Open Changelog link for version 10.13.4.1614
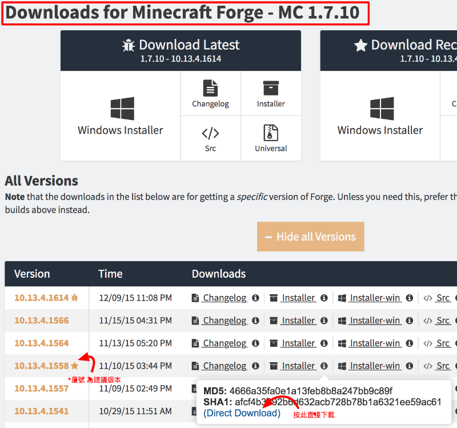This screenshot has width=457, height=428. tap(225, 298)
